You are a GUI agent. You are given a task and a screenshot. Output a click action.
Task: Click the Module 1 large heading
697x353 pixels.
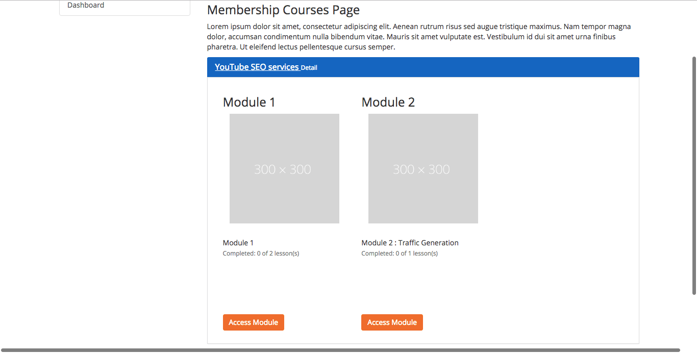(249, 102)
